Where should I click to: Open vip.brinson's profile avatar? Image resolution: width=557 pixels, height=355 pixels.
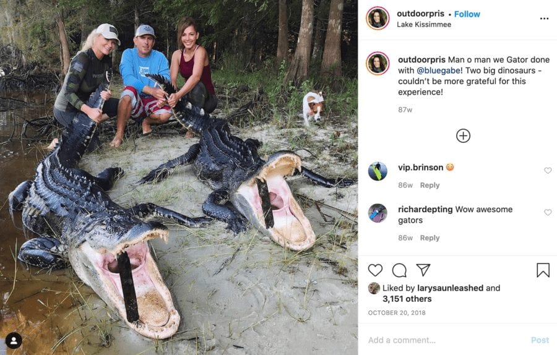coord(378,171)
